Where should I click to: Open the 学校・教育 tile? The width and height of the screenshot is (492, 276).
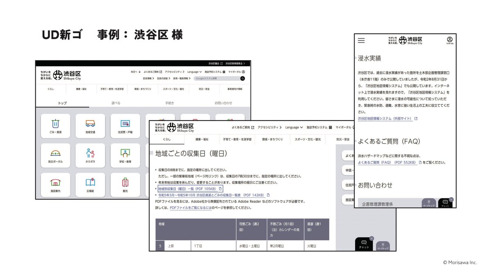click(x=125, y=156)
